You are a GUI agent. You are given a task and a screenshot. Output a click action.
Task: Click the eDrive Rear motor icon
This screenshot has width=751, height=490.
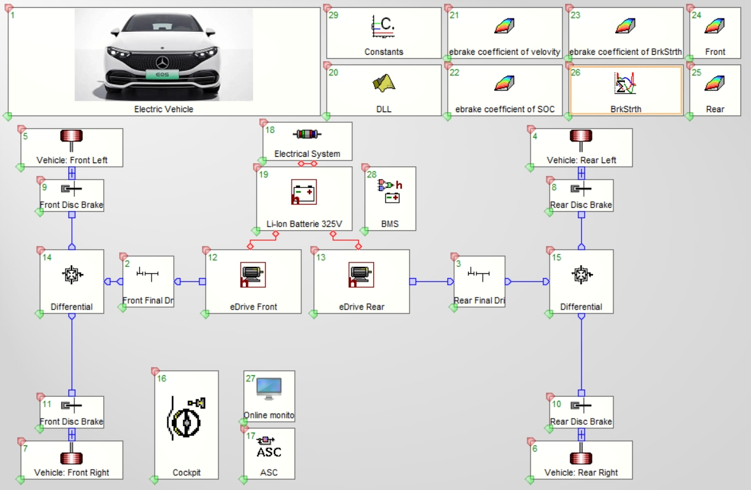pyautogui.click(x=361, y=275)
